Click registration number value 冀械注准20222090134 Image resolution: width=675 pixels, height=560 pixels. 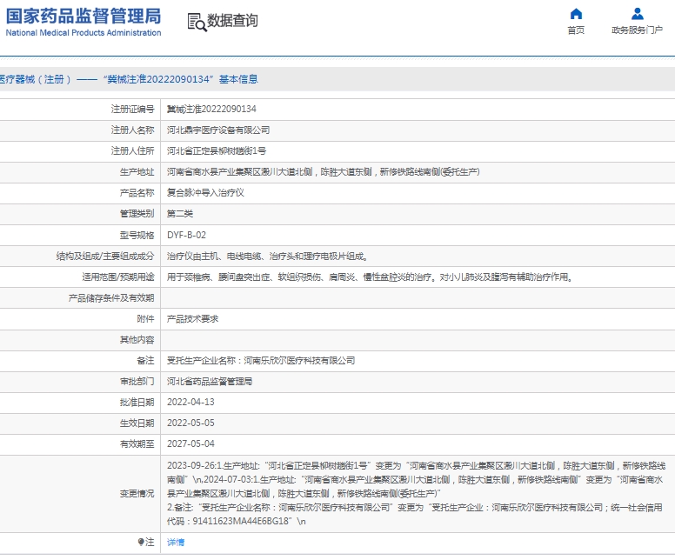[211, 110]
